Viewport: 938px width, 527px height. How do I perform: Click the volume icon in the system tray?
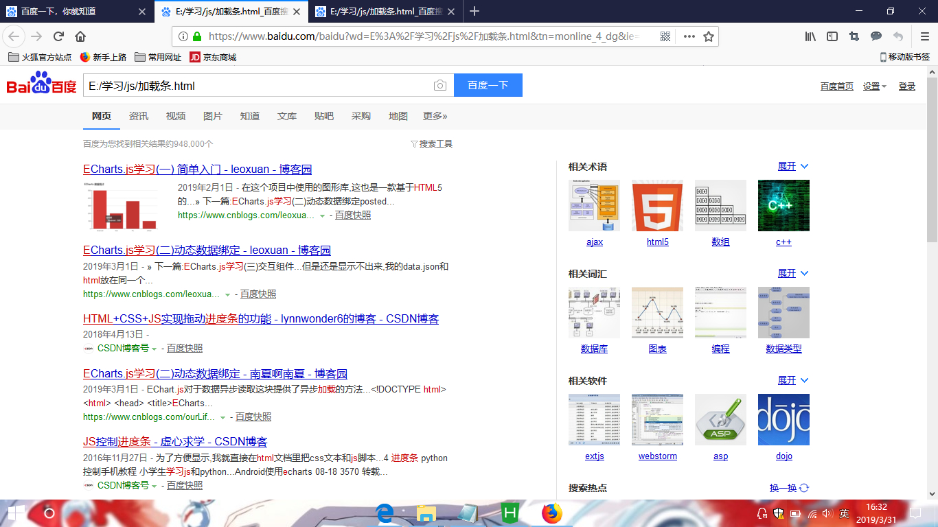pos(827,513)
